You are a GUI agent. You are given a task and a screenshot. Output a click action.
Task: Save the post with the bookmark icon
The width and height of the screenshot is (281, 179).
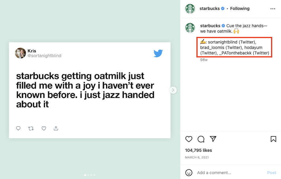tap(273, 139)
